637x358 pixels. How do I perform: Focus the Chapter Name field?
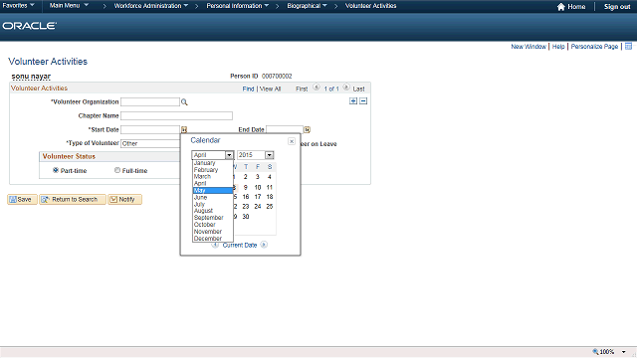pos(176,115)
